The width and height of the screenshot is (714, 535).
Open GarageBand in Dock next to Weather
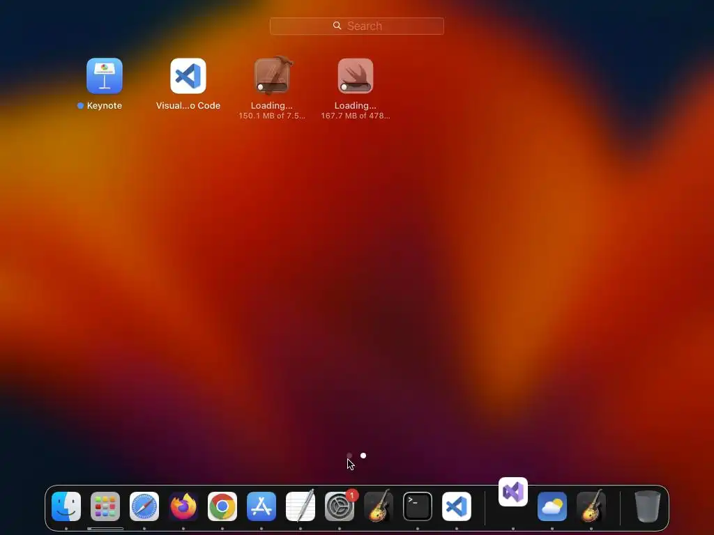(x=591, y=506)
